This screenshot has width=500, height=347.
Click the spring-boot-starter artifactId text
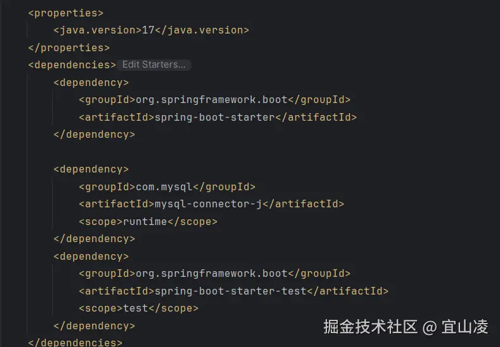(x=214, y=117)
